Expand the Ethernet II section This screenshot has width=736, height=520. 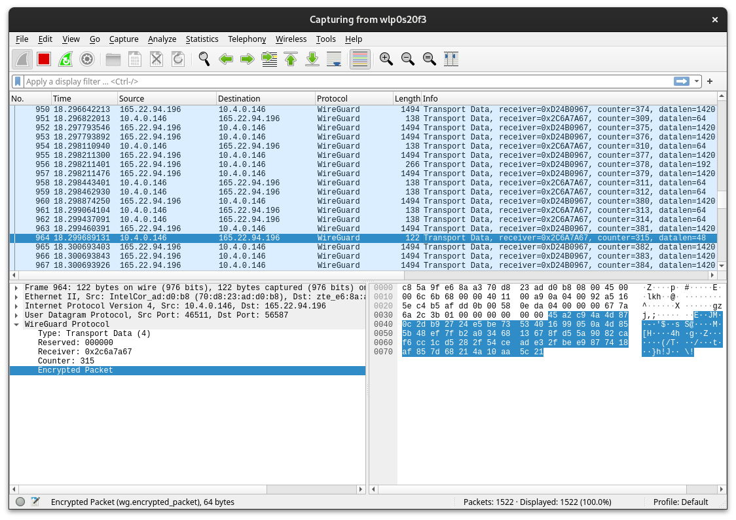pos(17,297)
